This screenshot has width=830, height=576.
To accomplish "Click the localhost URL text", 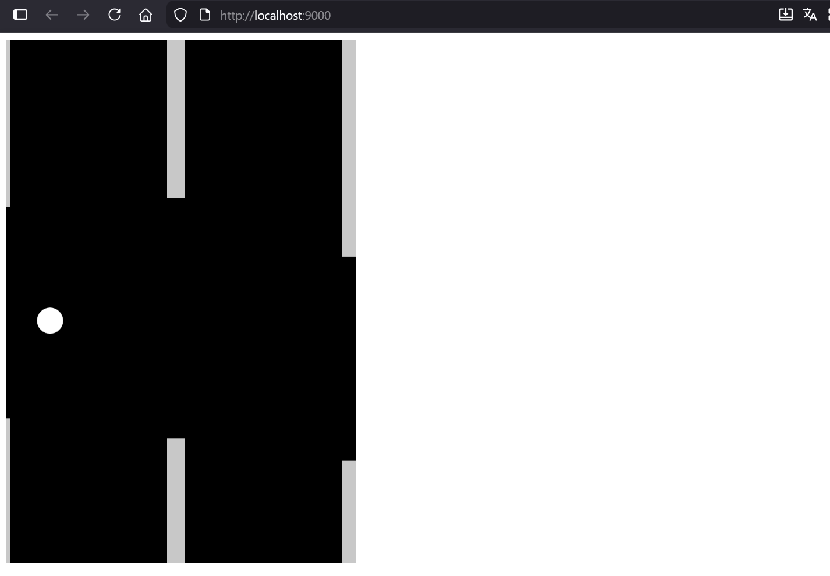I will point(275,15).
